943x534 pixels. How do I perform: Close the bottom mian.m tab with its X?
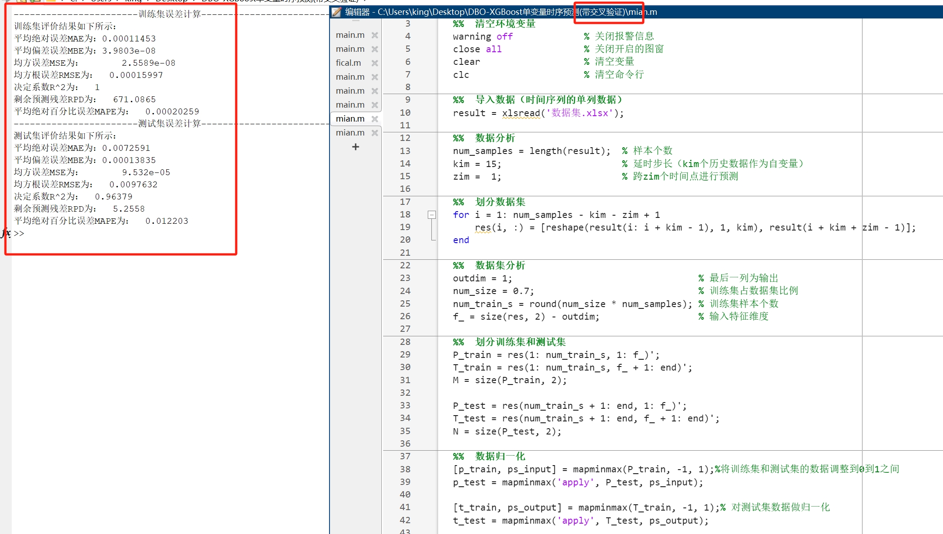point(375,132)
